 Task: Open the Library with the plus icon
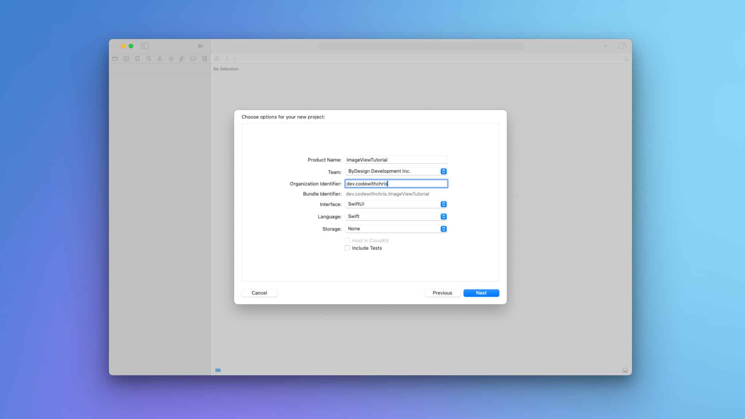click(606, 46)
